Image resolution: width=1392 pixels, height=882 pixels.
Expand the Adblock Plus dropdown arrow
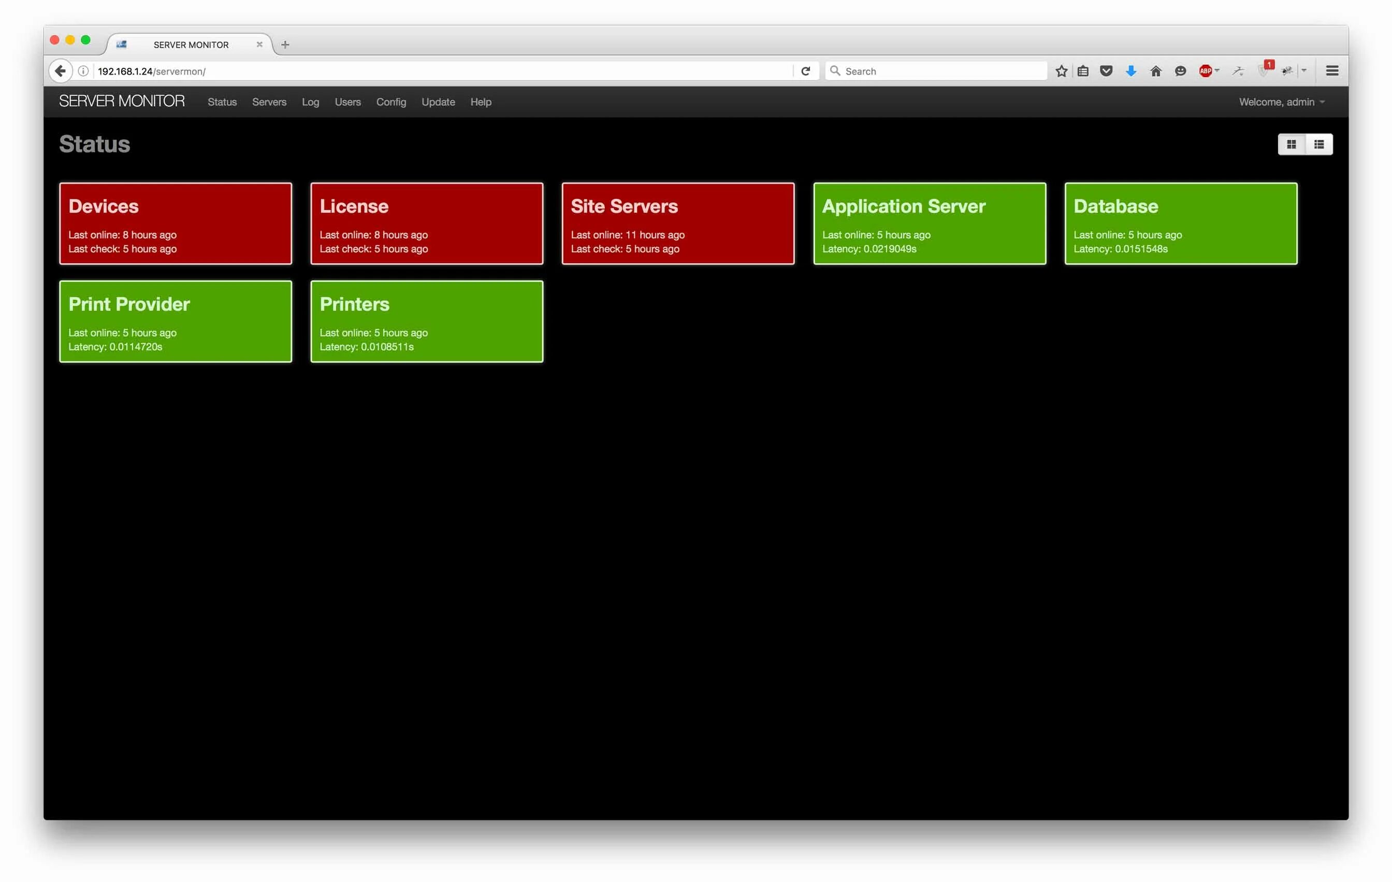[1217, 70]
